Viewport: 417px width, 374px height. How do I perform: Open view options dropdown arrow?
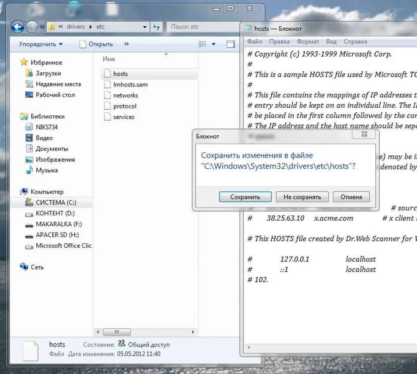[x=213, y=44]
